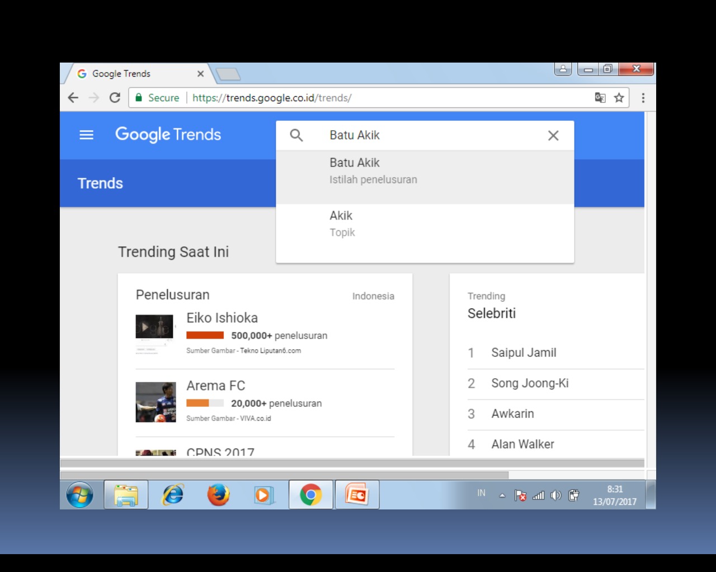
Task: Launch Internet Explorer from taskbar
Action: (x=173, y=495)
